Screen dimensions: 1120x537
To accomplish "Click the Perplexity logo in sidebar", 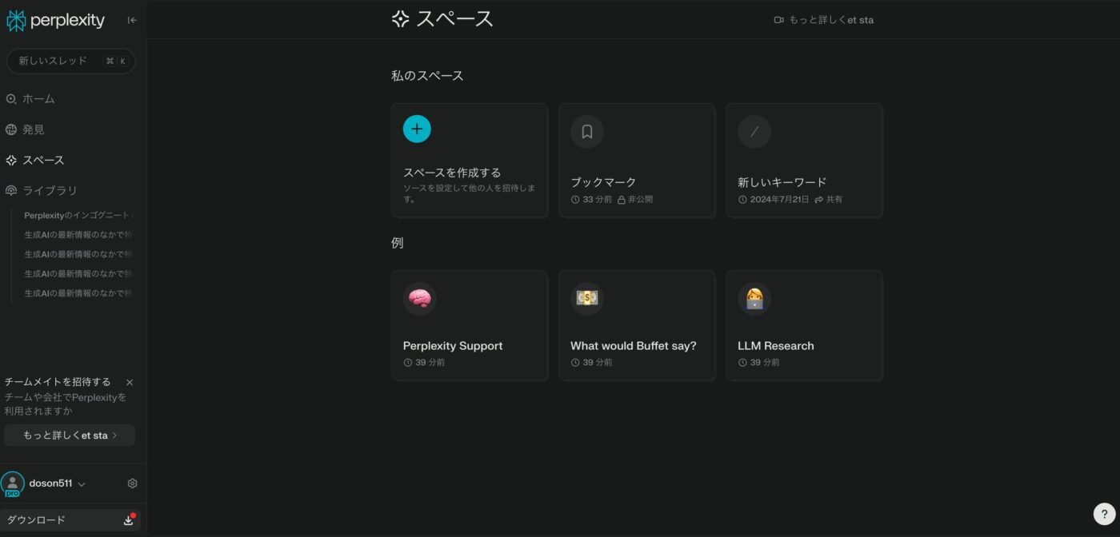I will [56, 21].
